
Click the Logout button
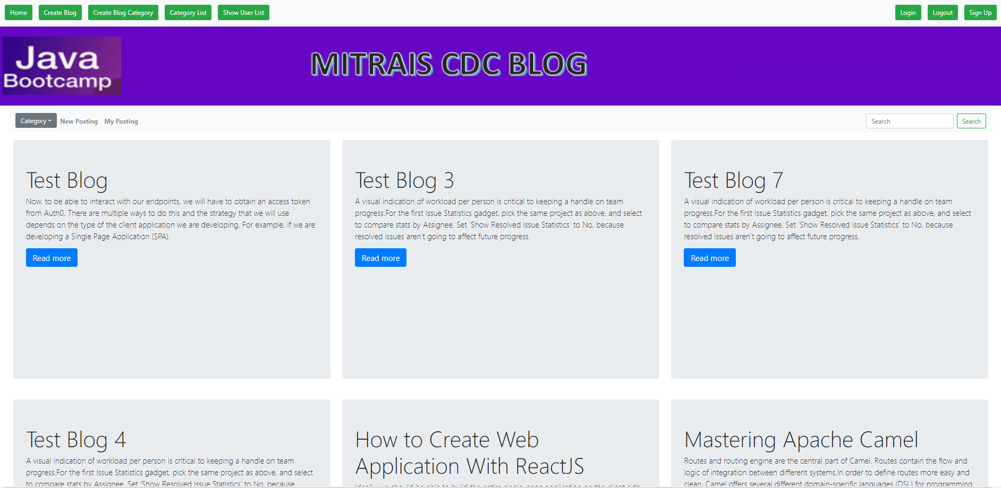pos(943,13)
